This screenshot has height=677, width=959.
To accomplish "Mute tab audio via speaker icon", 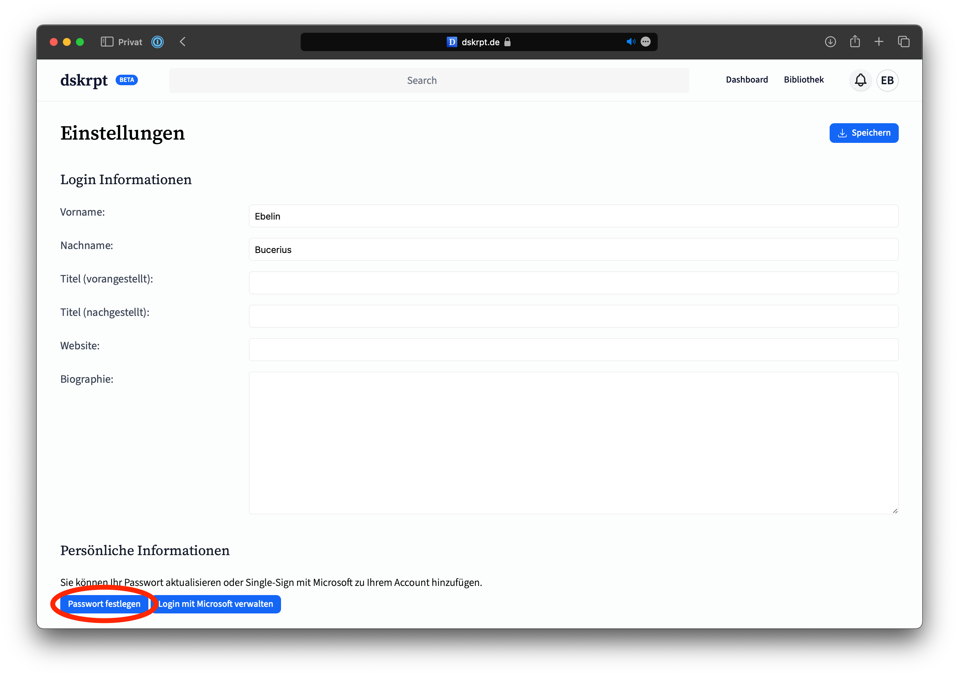I will click(x=630, y=42).
